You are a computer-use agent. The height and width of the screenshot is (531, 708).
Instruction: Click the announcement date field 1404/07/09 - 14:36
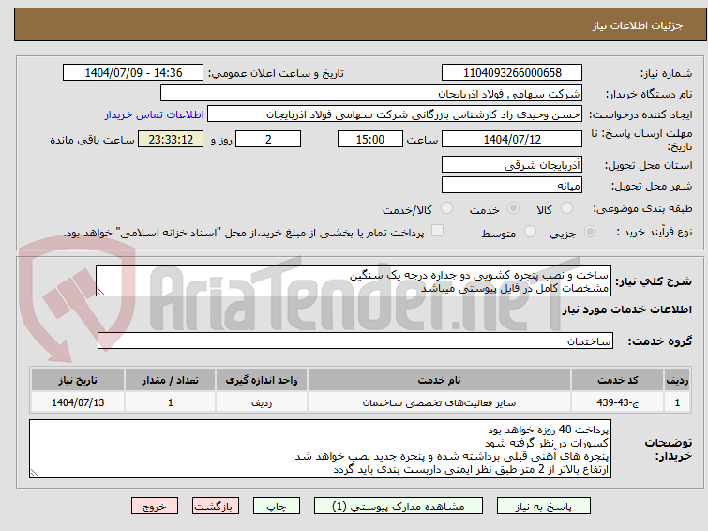click(133, 73)
